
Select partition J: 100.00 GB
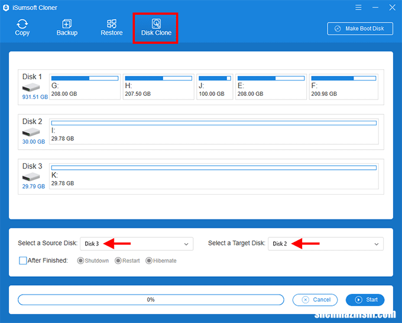point(215,87)
